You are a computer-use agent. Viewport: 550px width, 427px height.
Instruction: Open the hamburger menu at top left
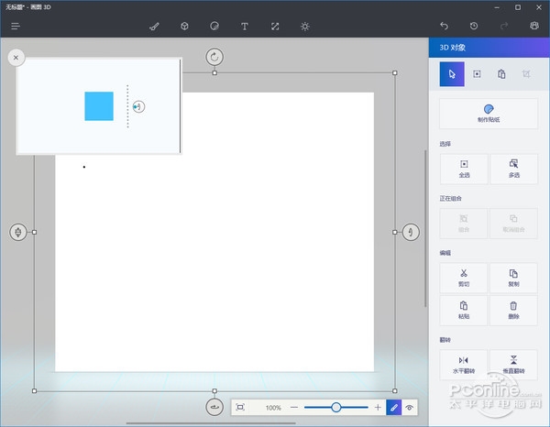(16, 27)
